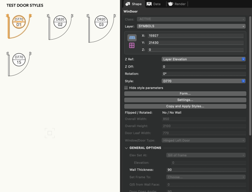Click the Settings... button
Screen dimensions: 252x192
point(185,100)
